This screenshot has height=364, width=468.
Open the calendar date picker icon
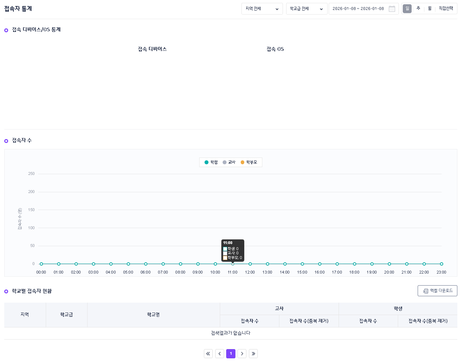coord(392,9)
